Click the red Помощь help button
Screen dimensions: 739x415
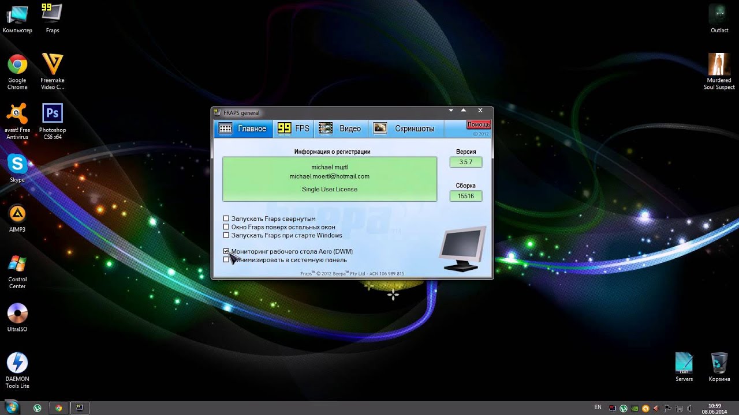click(479, 124)
